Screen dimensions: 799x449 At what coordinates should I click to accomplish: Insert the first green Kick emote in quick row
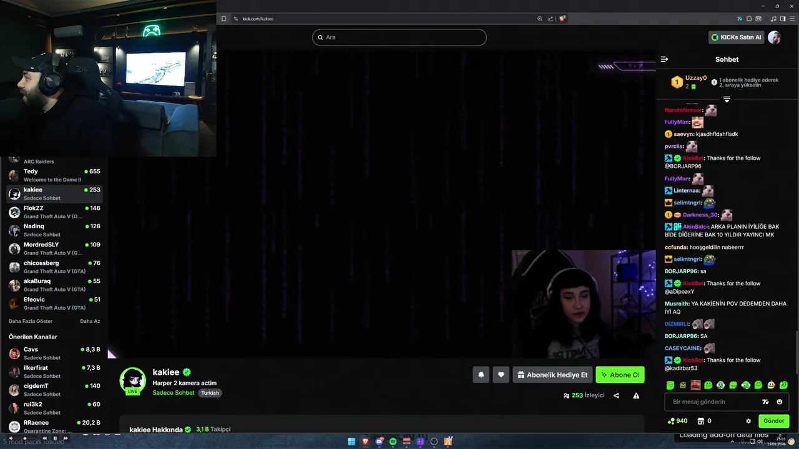[670, 385]
